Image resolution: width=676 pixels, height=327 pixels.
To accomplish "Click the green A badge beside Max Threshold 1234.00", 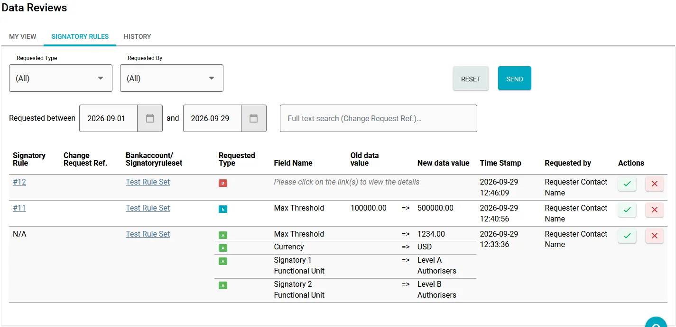I will (x=223, y=235).
